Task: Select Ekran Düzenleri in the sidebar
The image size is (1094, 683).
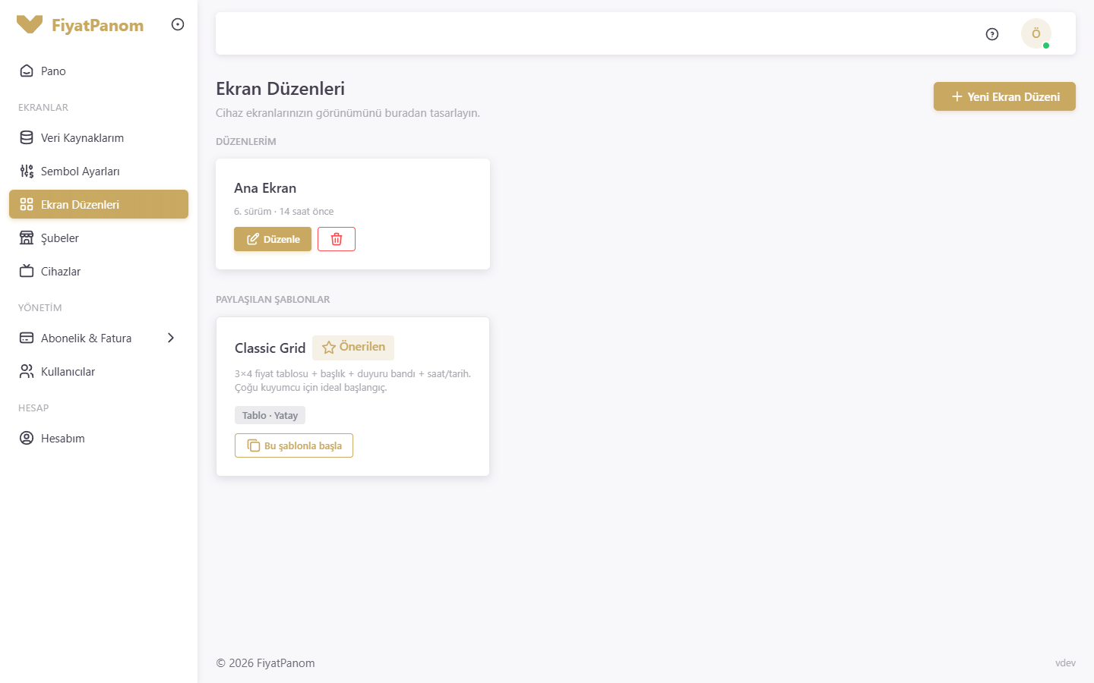Action: 99,204
